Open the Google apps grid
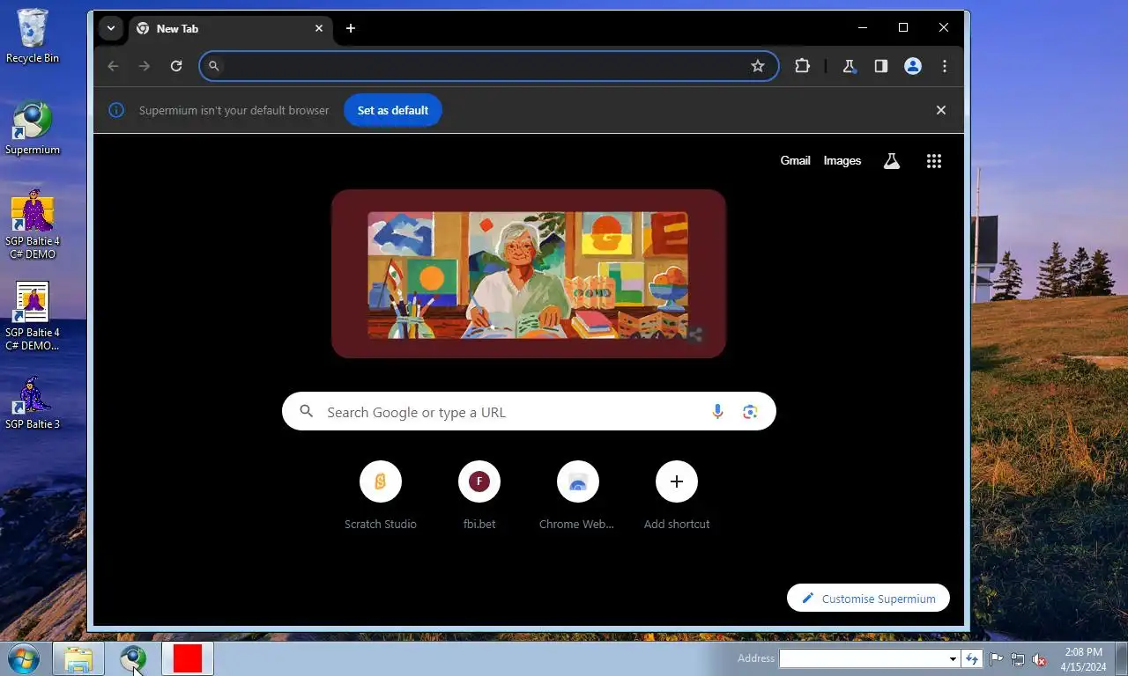 pyautogui.click(x=934, y=161)
